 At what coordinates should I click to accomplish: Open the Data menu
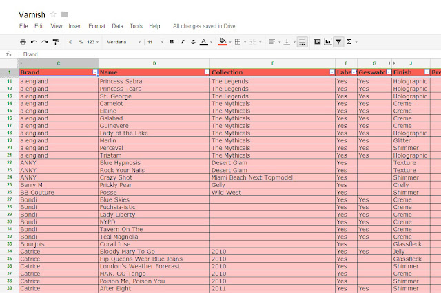117,26
